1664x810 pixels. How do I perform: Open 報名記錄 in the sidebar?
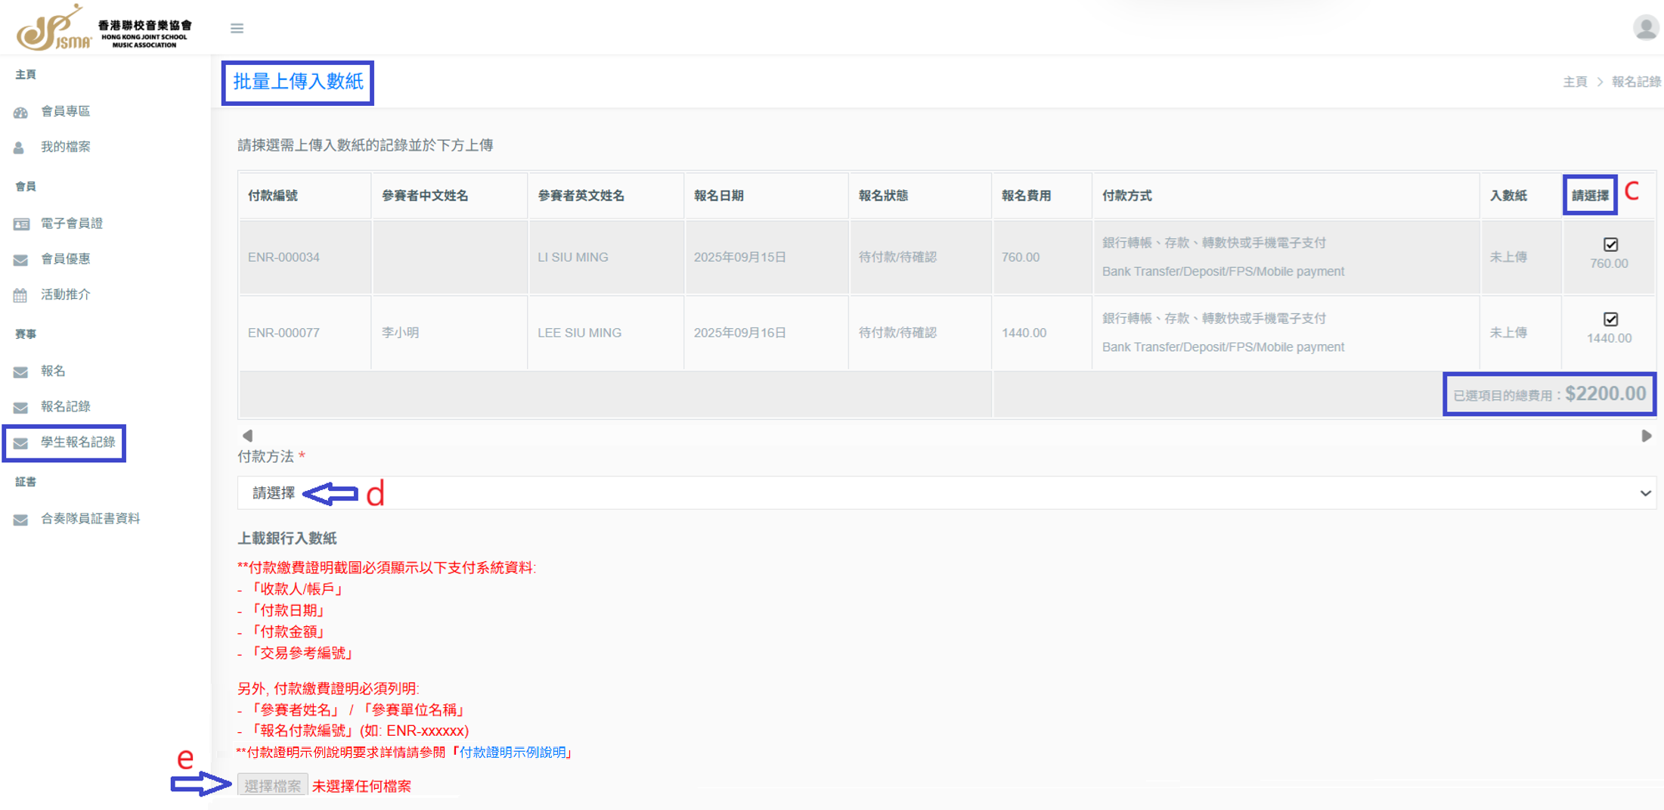(65, 406)
